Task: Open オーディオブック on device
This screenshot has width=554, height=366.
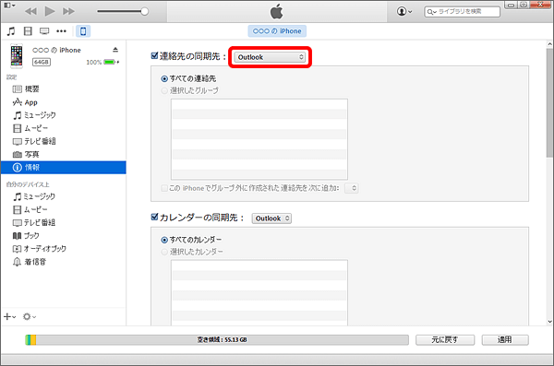Action: tap(39, 249)
